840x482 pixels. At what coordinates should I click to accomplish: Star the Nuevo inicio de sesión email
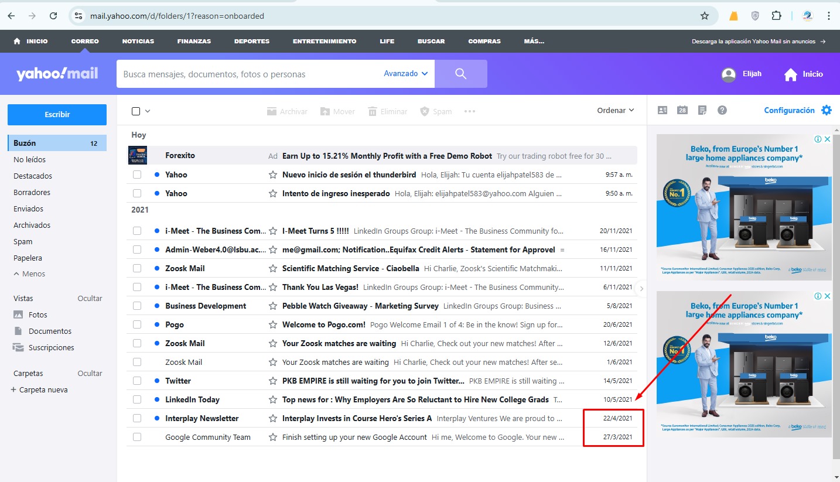click(272, 175)
